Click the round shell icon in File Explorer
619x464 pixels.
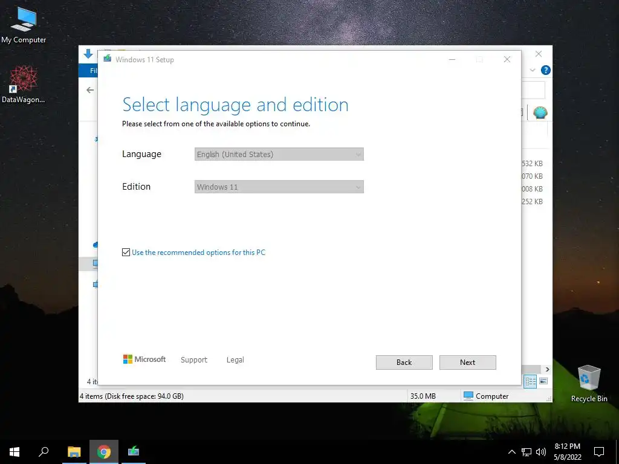pyautogui.click(x=540, y=112)
